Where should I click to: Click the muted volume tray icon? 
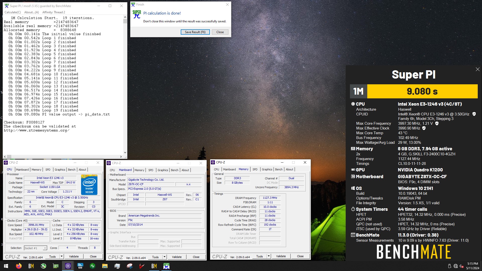point(461,266)
